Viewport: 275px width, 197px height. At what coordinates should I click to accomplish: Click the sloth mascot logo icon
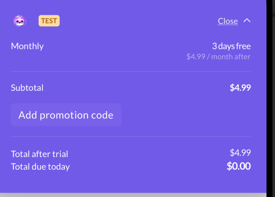20,21
